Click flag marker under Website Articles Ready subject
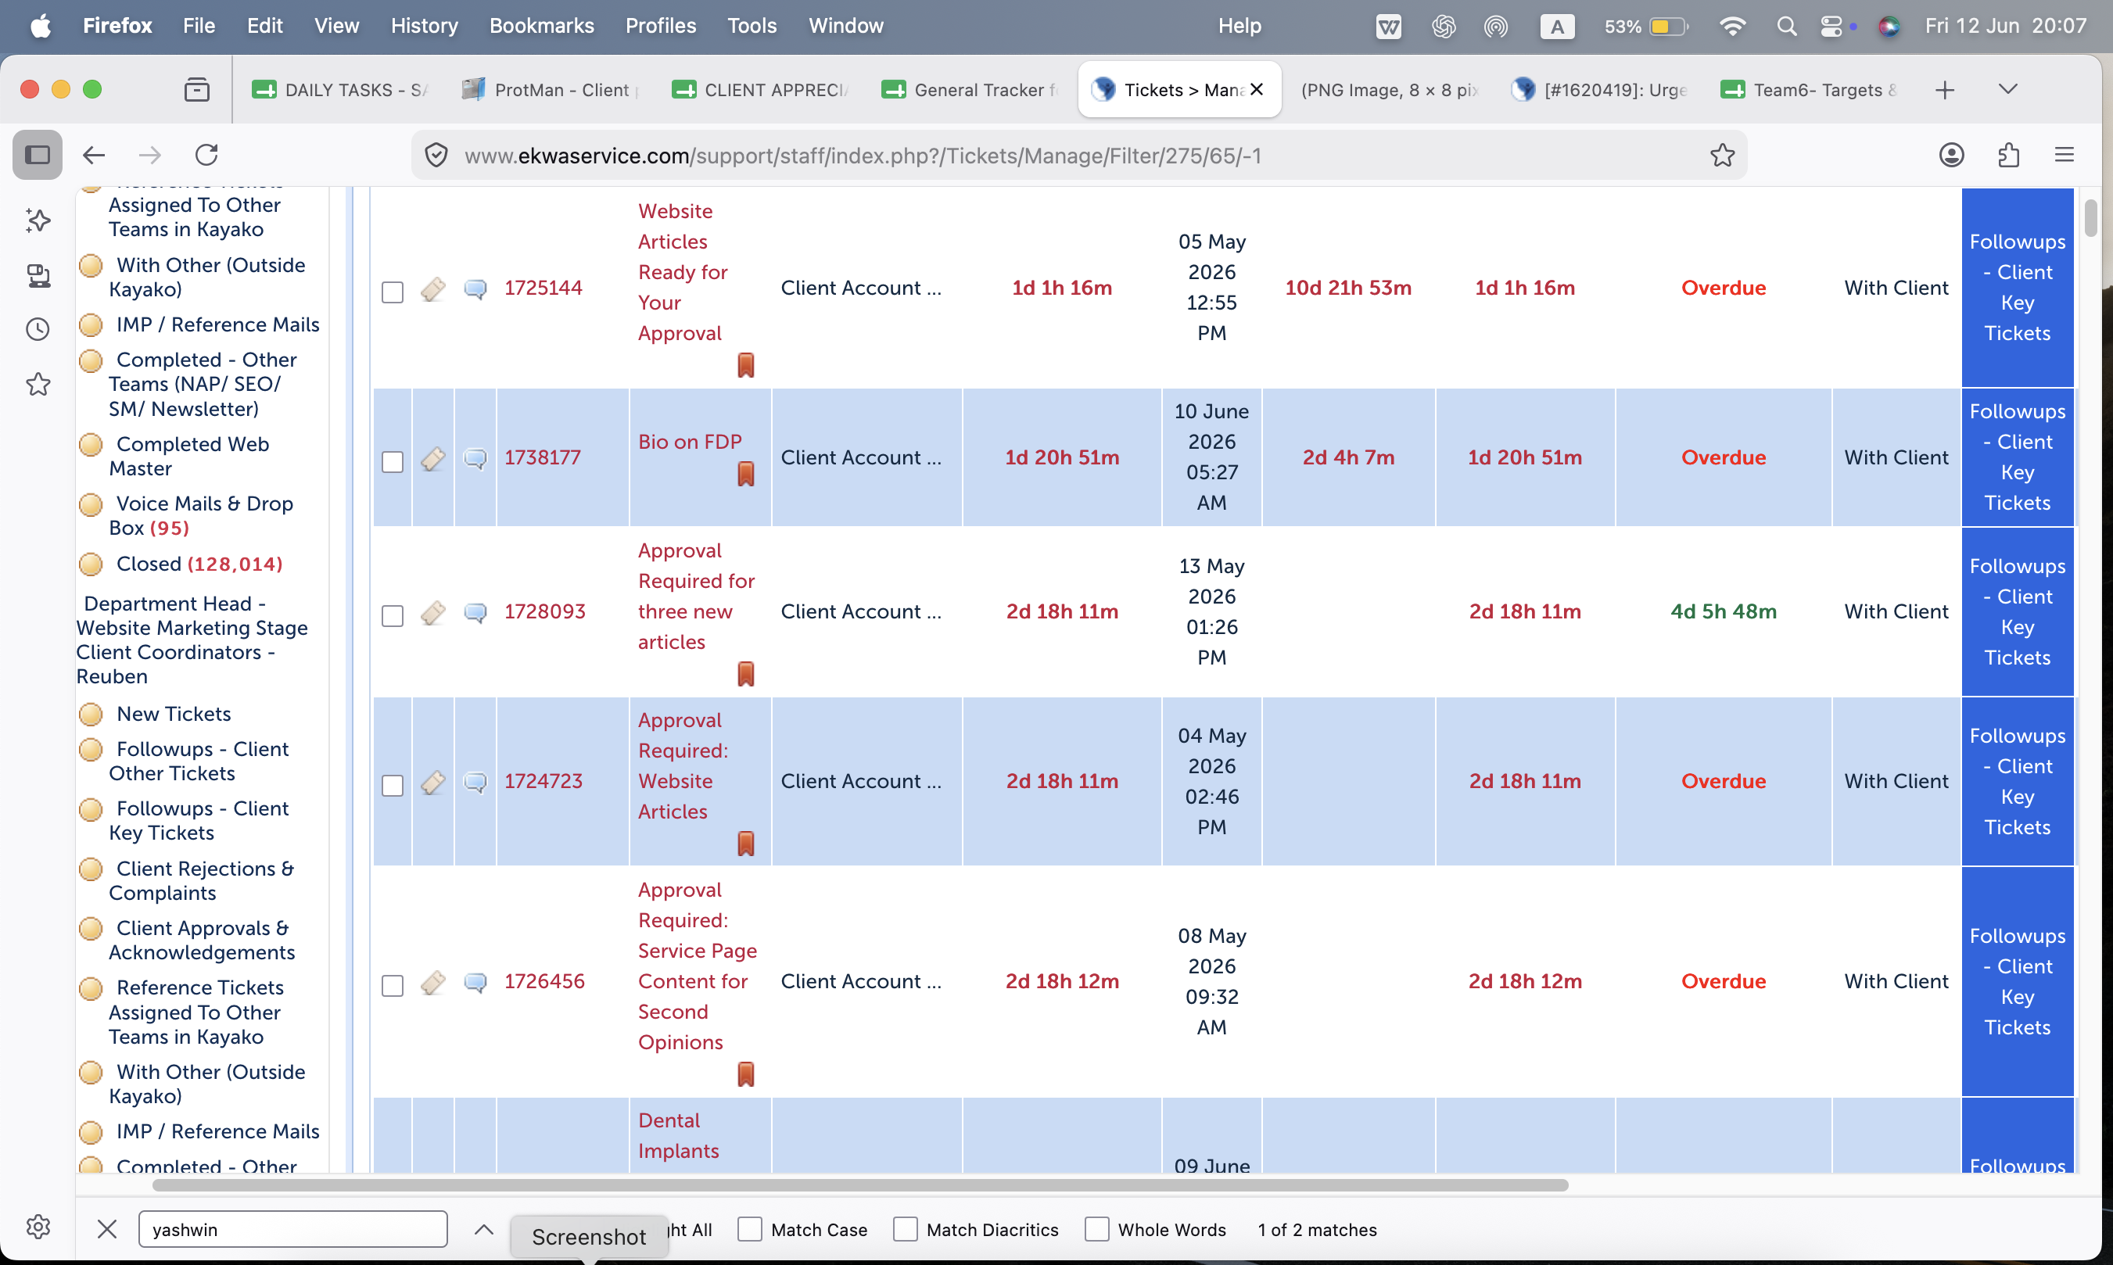The width and height of the screenshot is (2113, 1265). [x=746, y=365]
